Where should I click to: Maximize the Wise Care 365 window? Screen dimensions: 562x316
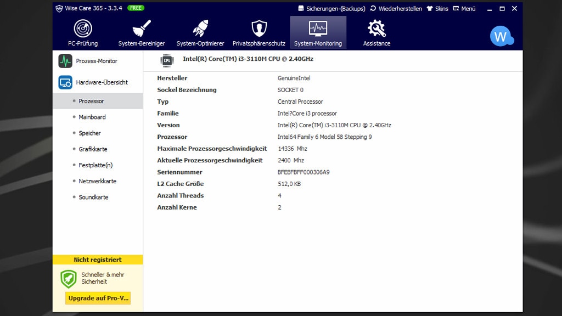point(502,9)
